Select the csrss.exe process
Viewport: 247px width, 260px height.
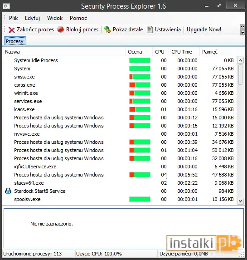pos(24,85)
